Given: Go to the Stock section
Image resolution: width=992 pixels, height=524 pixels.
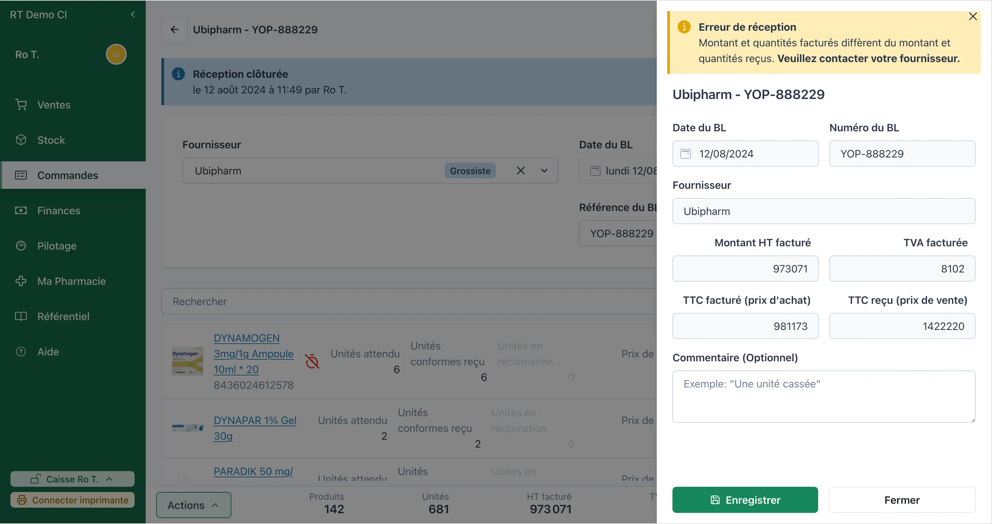Looking at the screenshot, I should click(51, 140).
